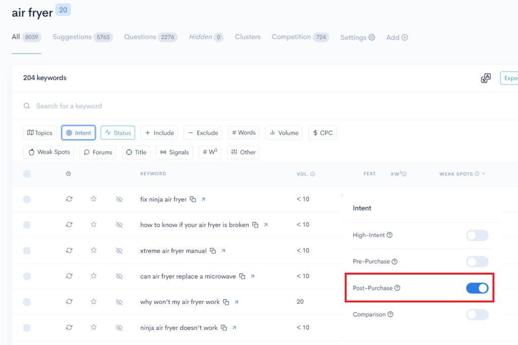
Task: Expand the Status filter options
Action: tap(117, 133)
